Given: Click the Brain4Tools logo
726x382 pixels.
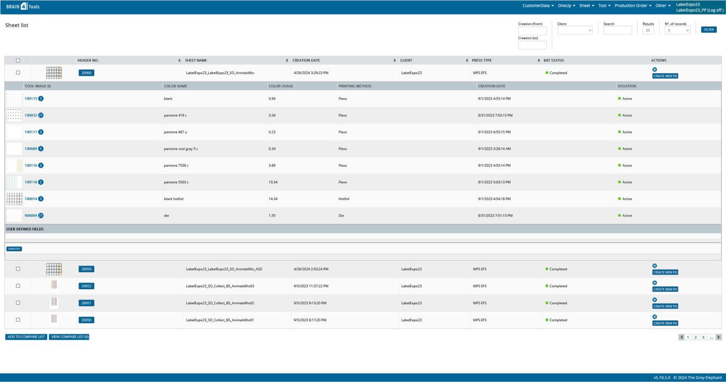Looking at the screenshot, I should pos(23,7).
